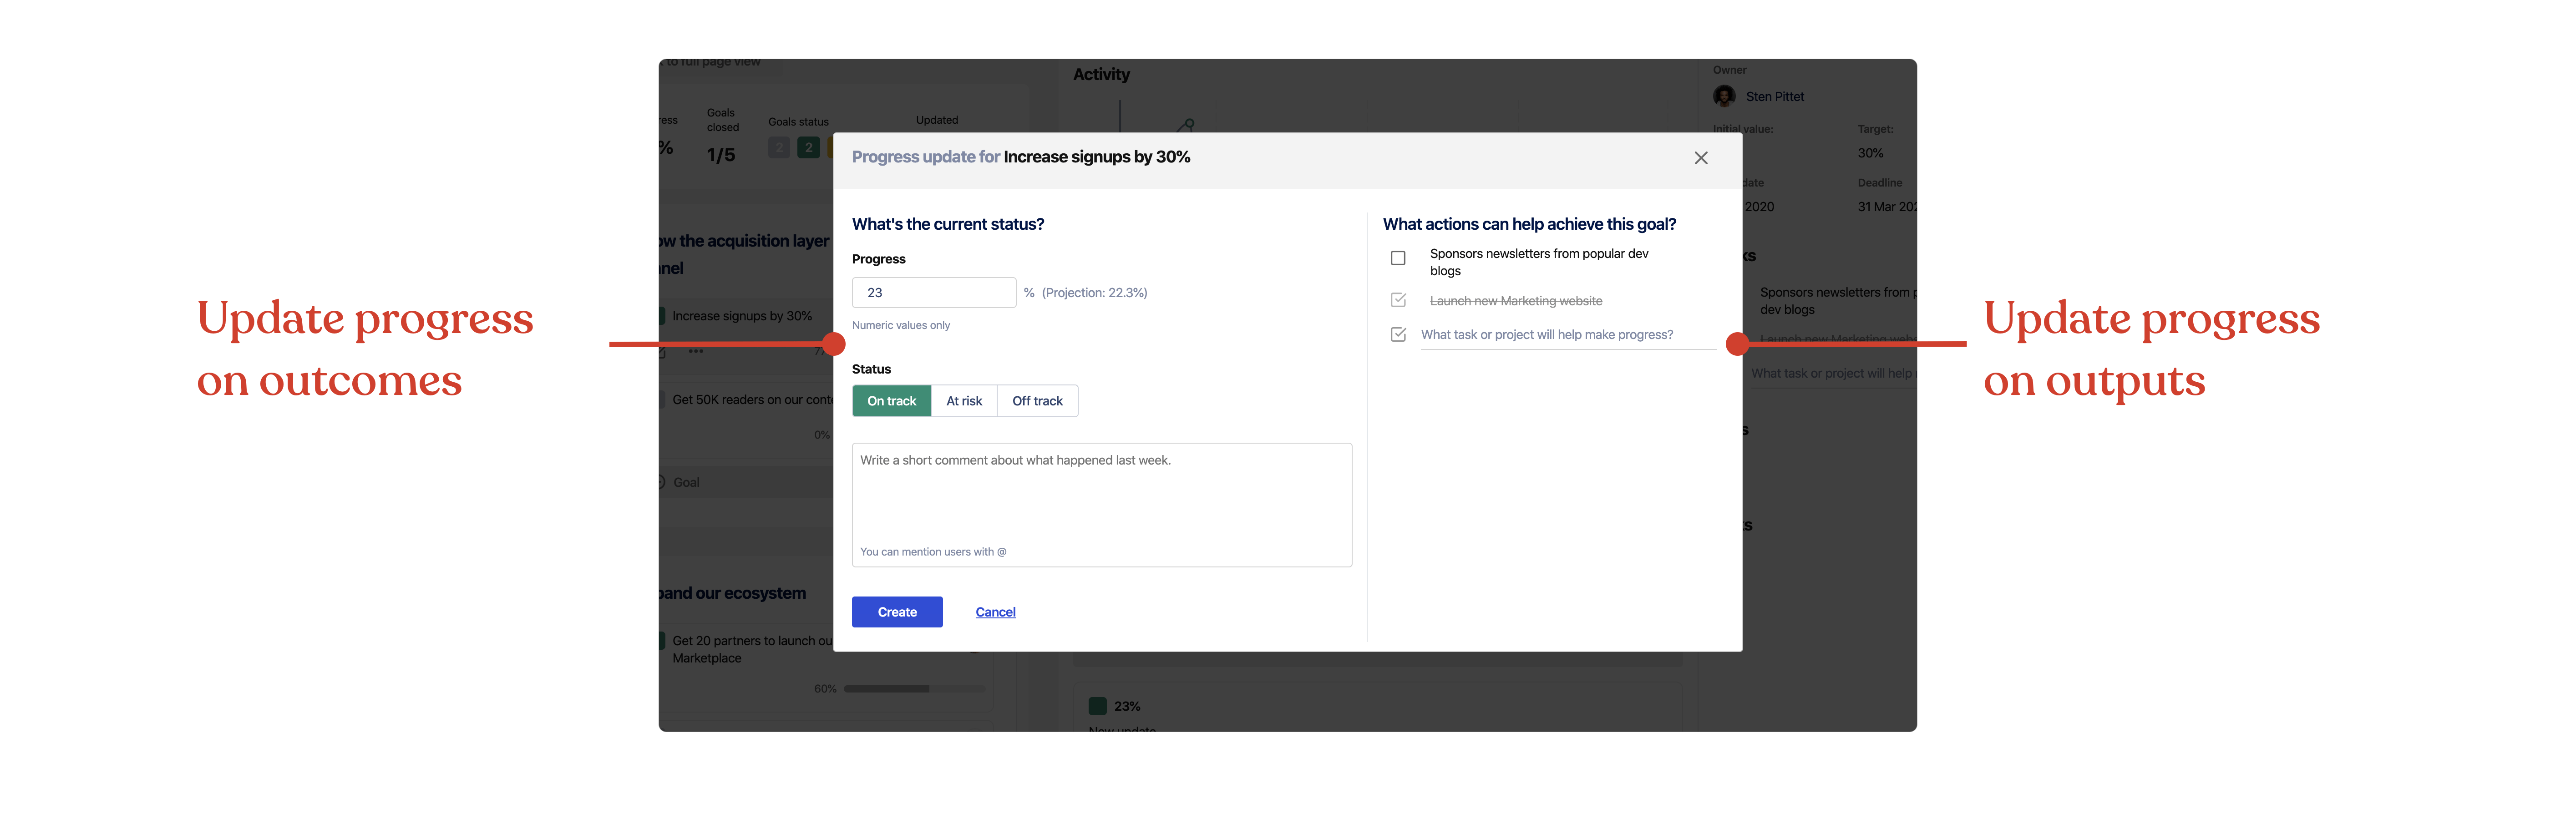Click the Progress percentage input field
Screen dimensions: 2576x819
[x=933, y=293]
